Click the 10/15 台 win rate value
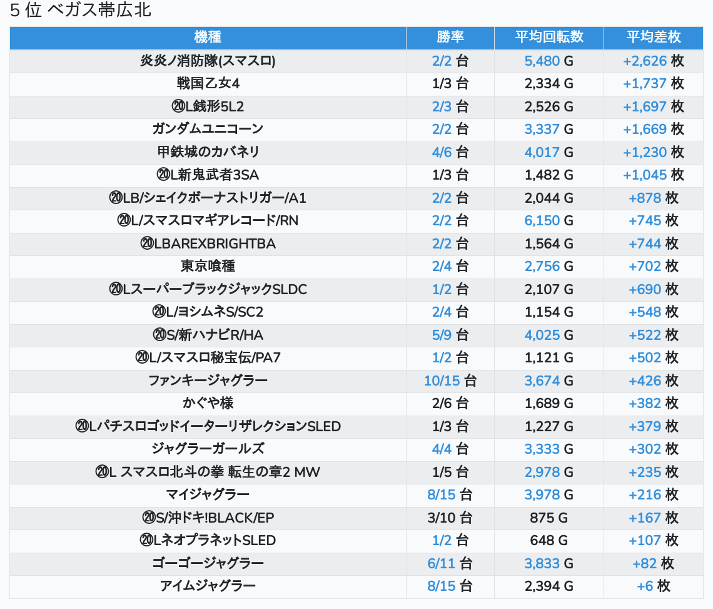 450,380
